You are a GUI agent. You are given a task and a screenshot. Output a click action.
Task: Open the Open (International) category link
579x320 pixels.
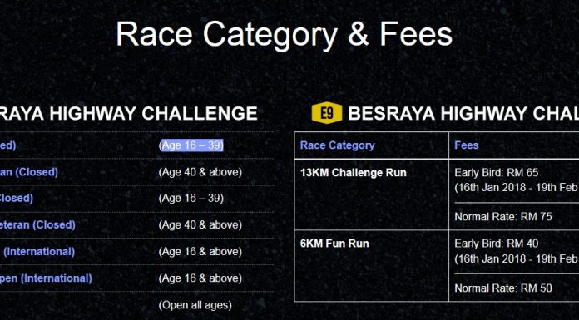click(46, 278)
